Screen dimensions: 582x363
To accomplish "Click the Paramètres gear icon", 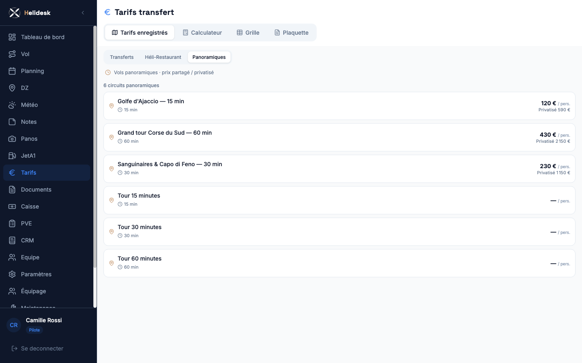I will pos(12,274).
